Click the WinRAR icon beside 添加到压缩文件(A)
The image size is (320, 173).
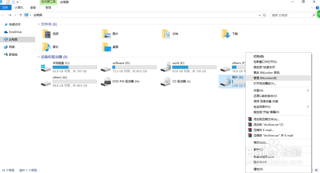pos(250,119)
